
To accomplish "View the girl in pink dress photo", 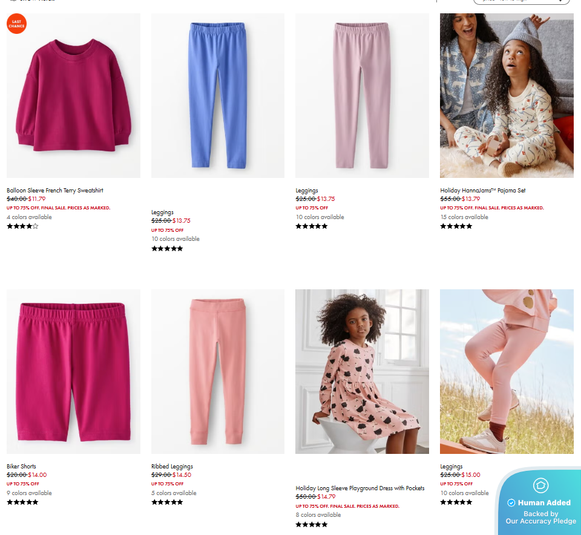I will click(362, 371).
